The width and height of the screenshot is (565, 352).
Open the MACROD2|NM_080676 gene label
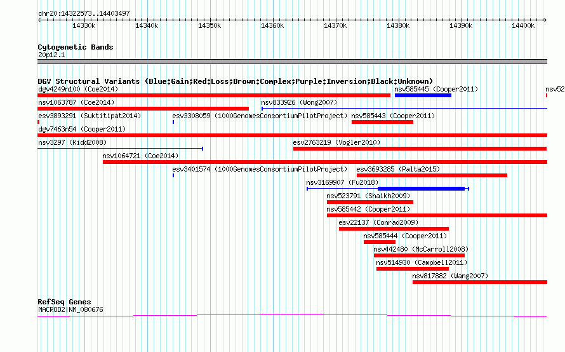(70, 309)
